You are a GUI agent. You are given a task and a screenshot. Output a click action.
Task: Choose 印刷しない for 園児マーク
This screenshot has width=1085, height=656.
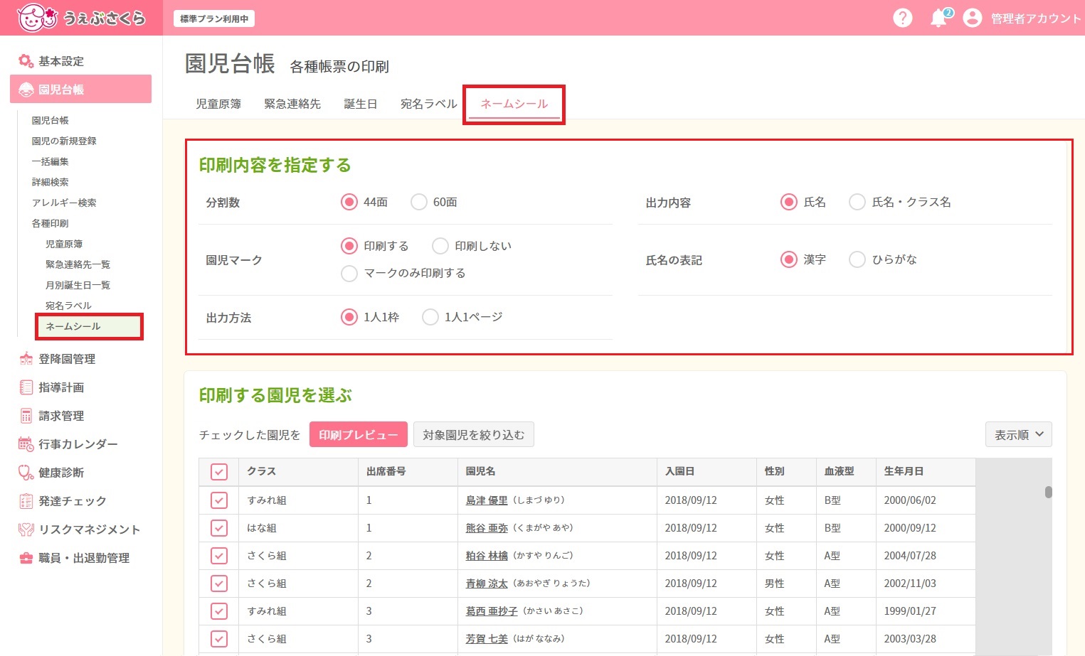point(440,246)
